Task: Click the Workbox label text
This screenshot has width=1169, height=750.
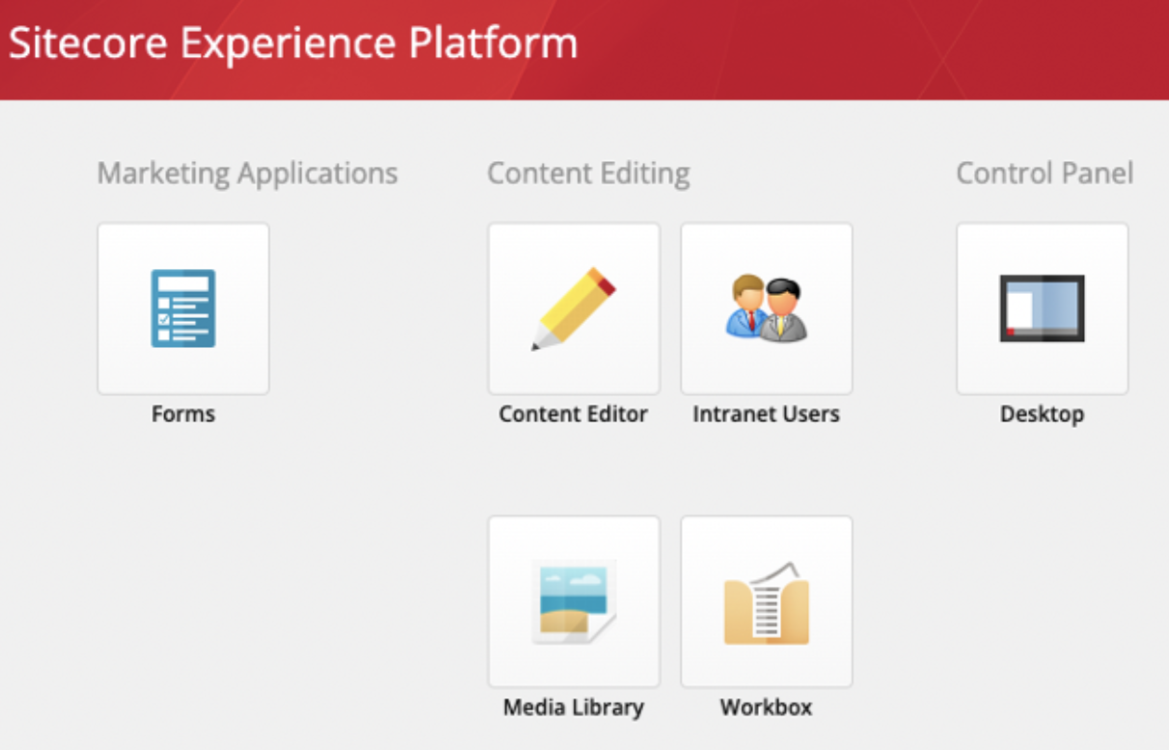Action: (766, 707)
